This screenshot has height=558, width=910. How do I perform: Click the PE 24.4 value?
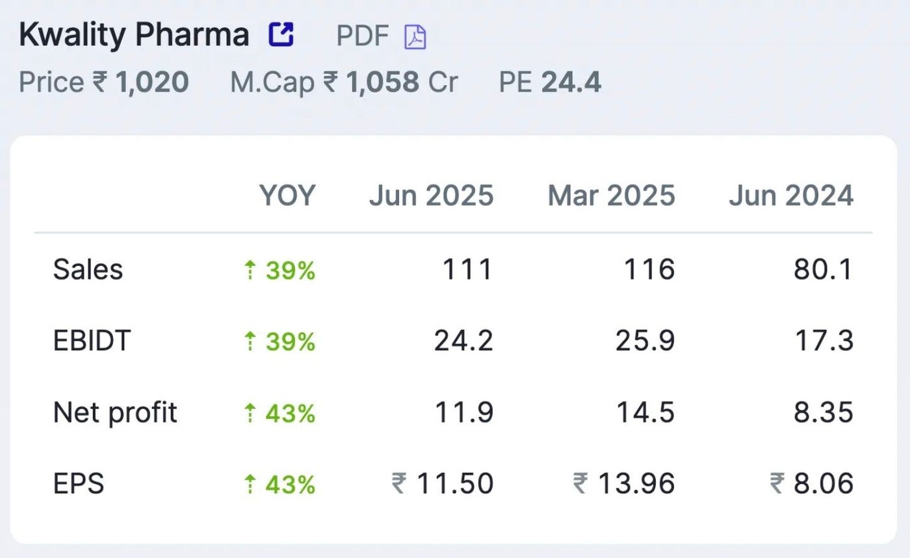tap(549, 82)
